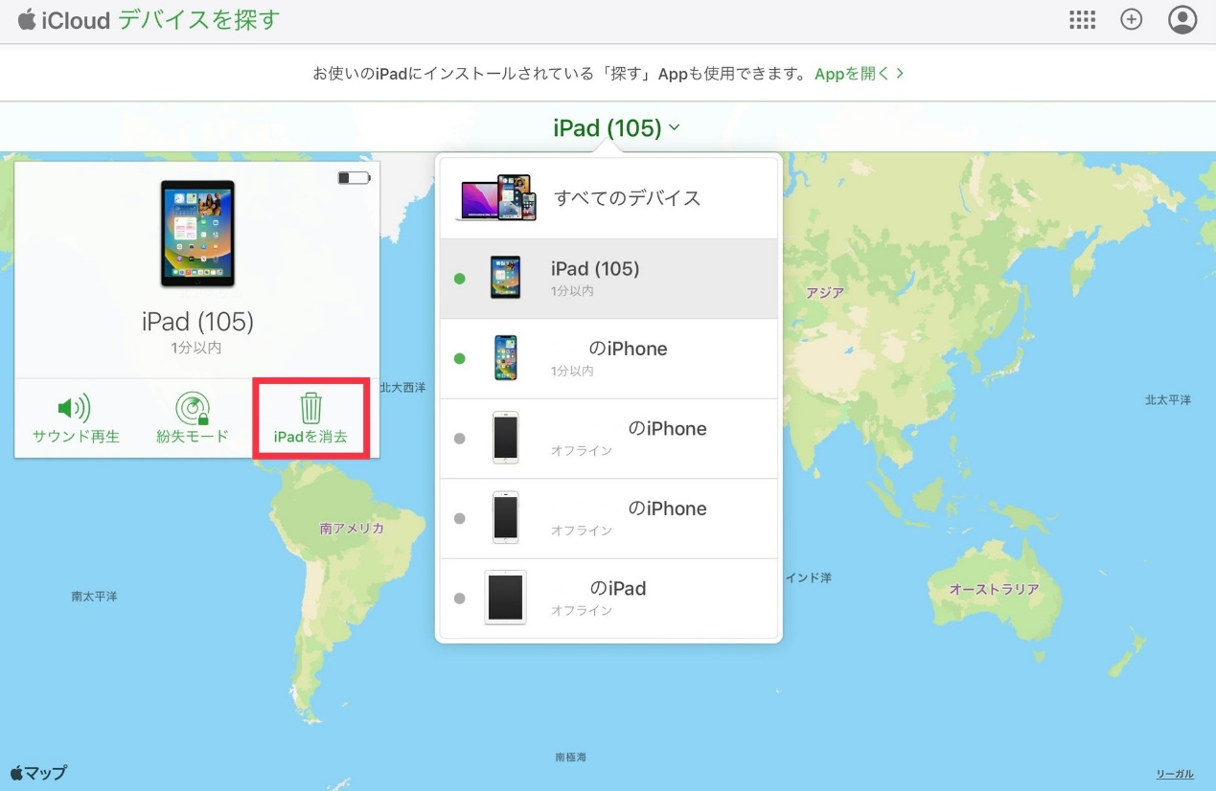
Task: Click the マップ Apple Maps logo
Action: point(38,773)
